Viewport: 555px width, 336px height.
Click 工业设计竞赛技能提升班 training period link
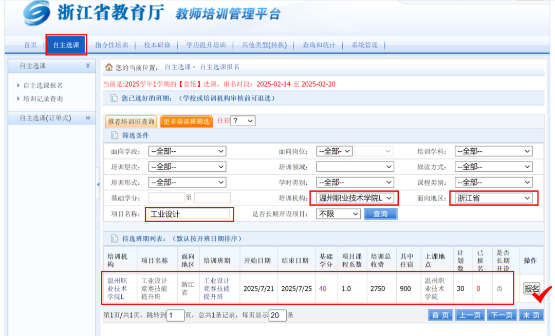tap(217, 289)
